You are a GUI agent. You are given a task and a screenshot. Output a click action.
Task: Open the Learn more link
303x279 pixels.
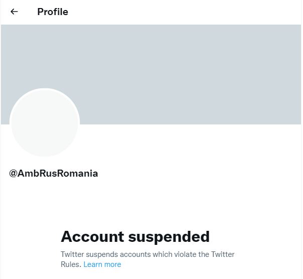pos(102,264)
